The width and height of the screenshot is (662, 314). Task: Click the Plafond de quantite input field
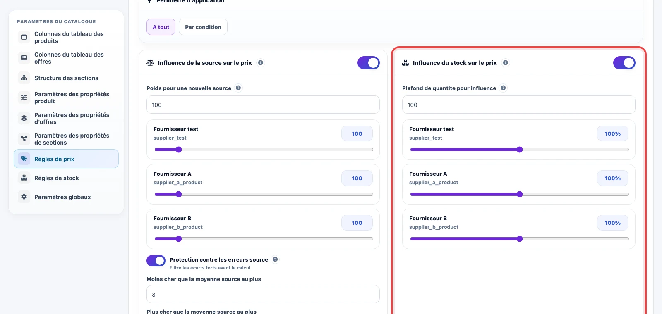(x=519, y=105)
